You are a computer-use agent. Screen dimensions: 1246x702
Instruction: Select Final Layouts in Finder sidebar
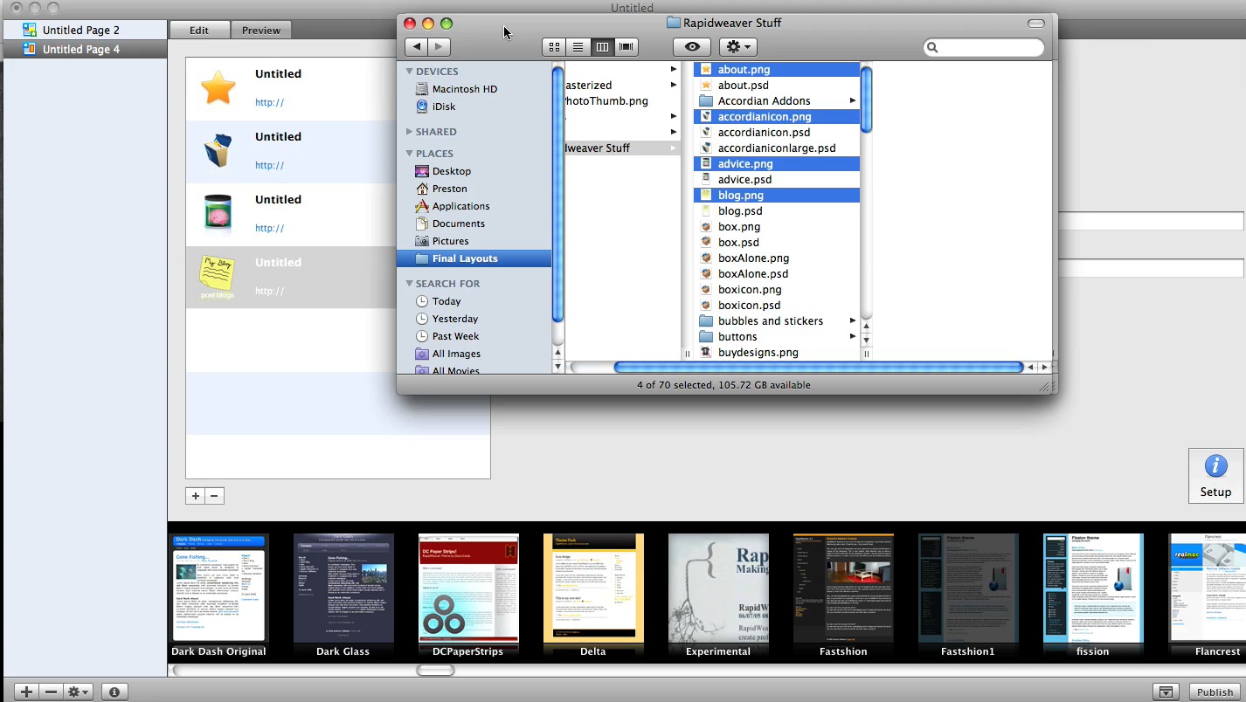(x=474, y=258)
